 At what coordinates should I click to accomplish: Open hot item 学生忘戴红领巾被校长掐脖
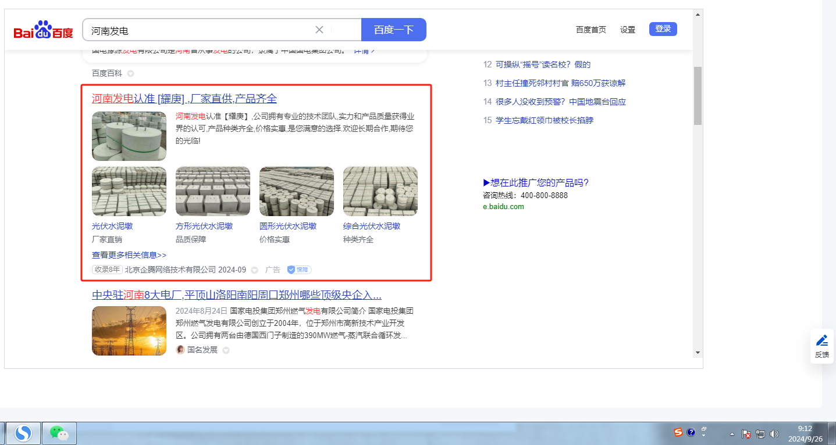point(545,120)
